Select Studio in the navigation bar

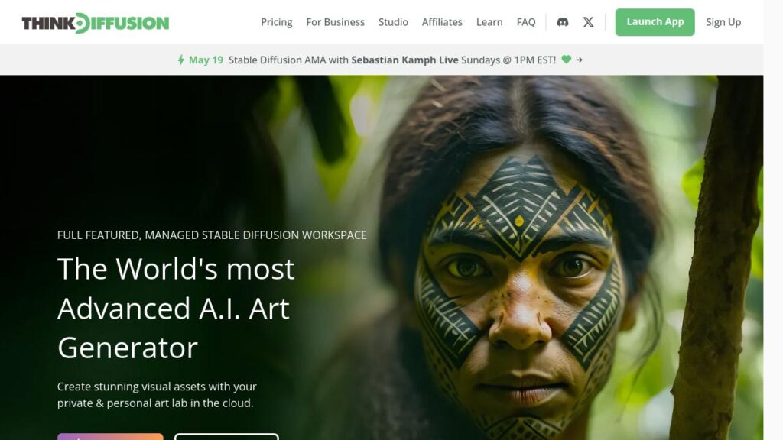[x=393, y=22]
